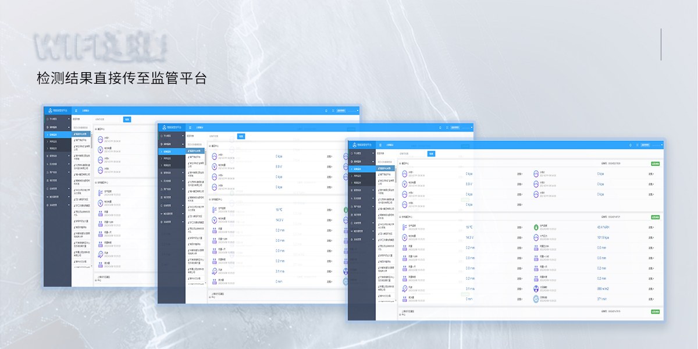Click the bell icon in the back-left window header

point(326,111)
